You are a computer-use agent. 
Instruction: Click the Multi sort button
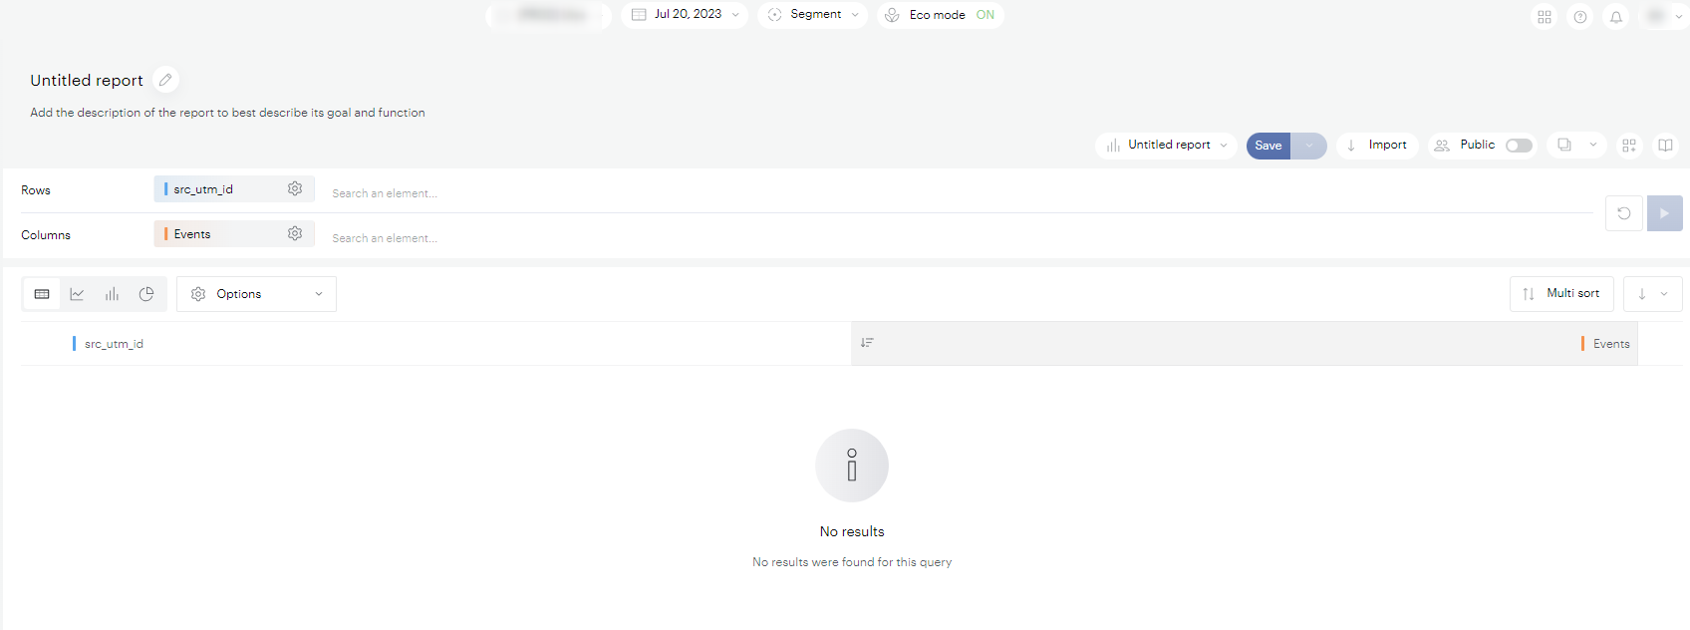pyautogui.click(x=1561, y=294)
